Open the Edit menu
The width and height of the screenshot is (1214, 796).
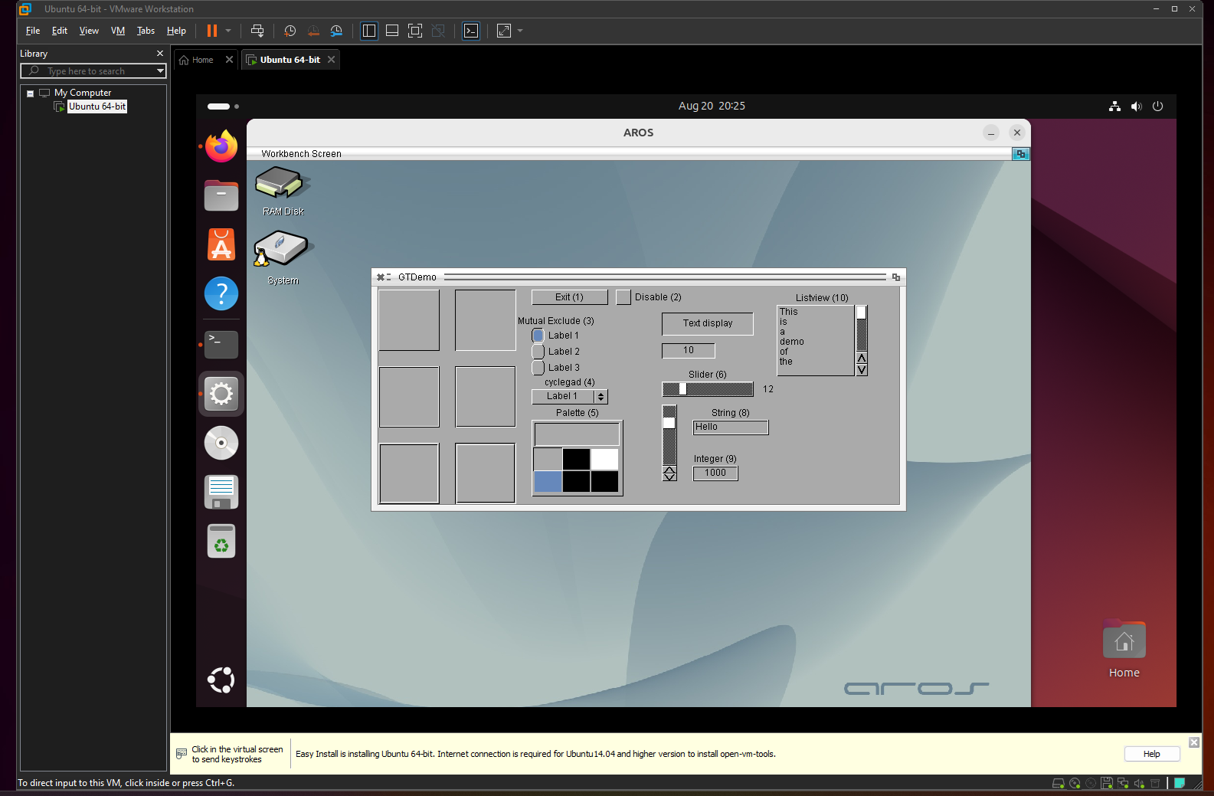pyautogui.click(x=60, y=31)
